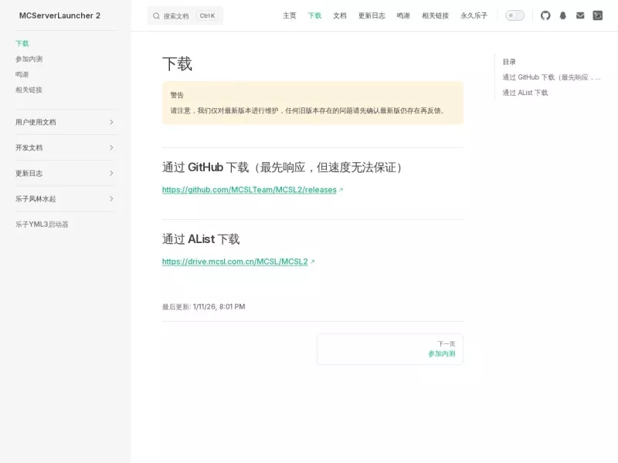Screen dimensions: 618x463
Task: Expand the 乐子风林水起 sidebar section
Action: 65,199
